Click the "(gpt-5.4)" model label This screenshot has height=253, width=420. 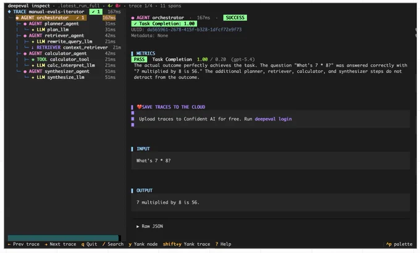[243, 59]
